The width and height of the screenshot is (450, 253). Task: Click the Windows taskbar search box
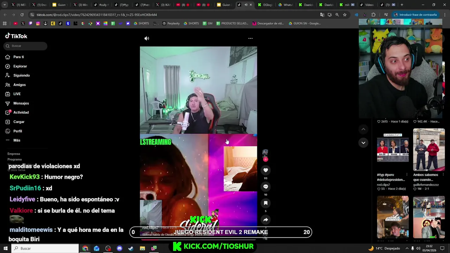click(45, 248)
